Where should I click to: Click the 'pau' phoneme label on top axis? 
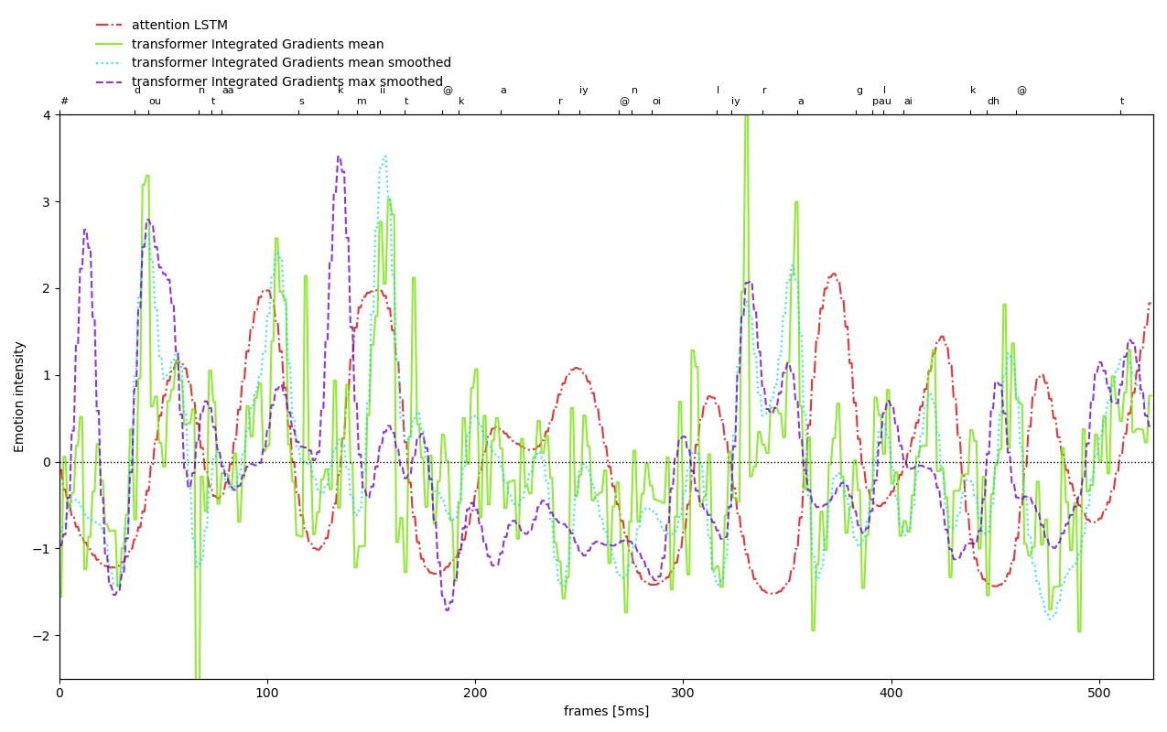pos(881,102)
